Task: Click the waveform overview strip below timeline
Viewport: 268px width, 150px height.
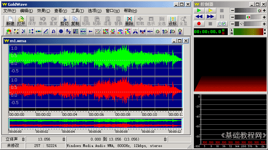Action: pyautogui.click(x=95, y=123)
